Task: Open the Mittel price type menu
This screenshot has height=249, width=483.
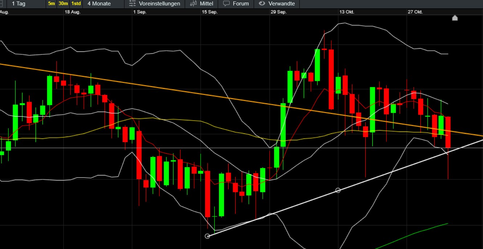Action: pos(206,4)
